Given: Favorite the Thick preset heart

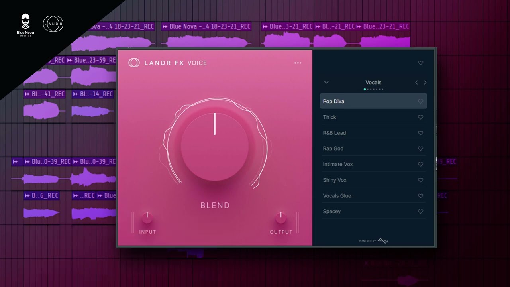Looking at the screenshot, I should tap(420, 117).
